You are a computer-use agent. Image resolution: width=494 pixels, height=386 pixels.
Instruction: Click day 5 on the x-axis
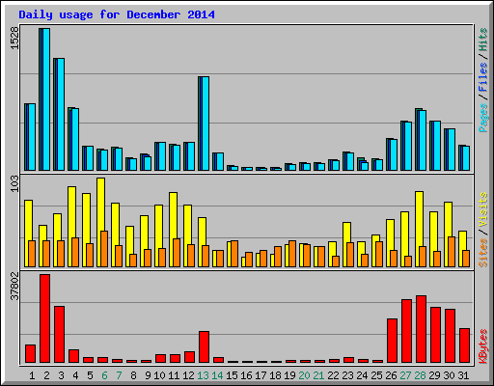[90, 375]
